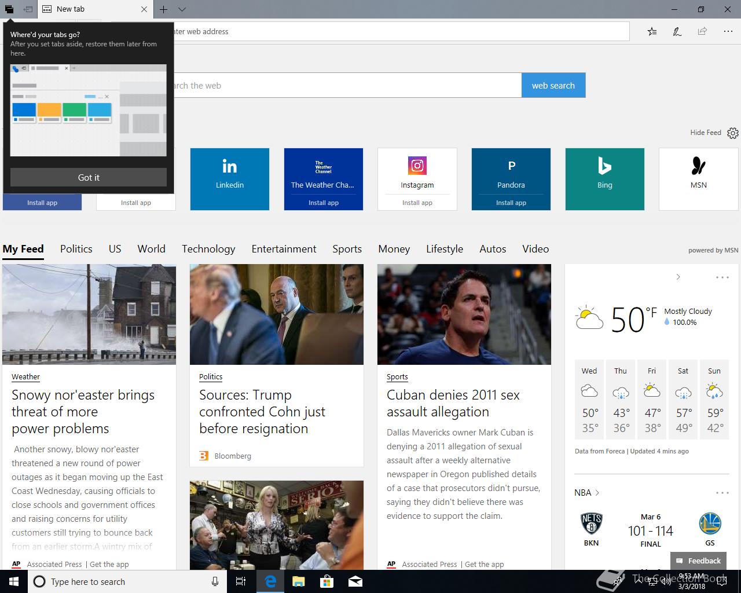Open the Mail app from taskbar

355,581
